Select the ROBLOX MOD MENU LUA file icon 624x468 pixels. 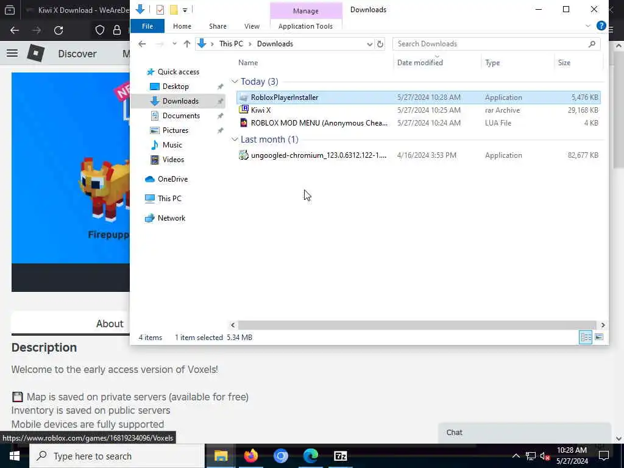pos(244,122)
